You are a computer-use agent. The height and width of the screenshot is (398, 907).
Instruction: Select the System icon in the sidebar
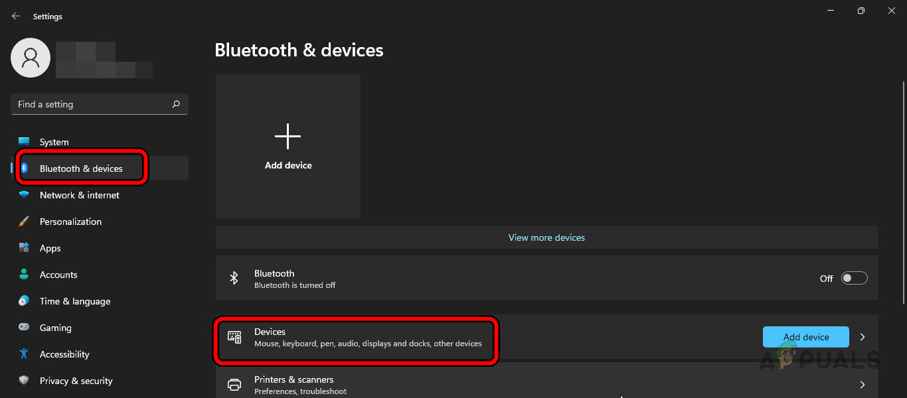coord(24,142)
